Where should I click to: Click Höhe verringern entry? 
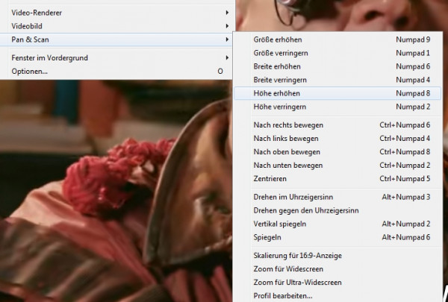pyautogui.click(x=337, y=107)
